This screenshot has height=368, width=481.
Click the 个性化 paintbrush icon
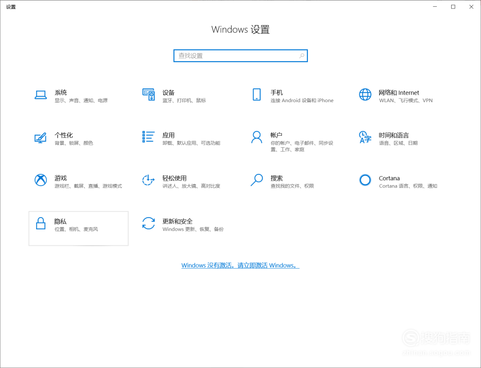pyautogui.click(x=41, y=138)
